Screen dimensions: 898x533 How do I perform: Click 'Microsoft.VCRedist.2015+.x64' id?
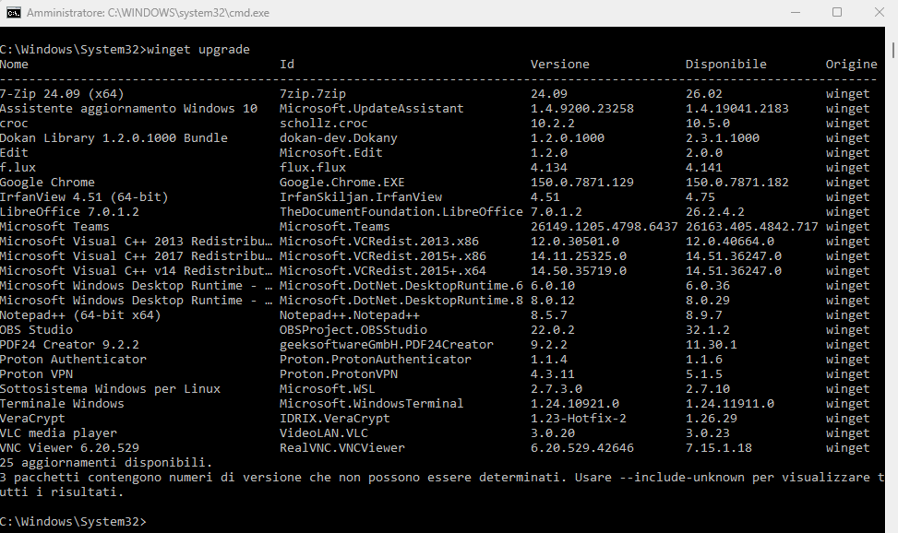pyautogui.click(x=383, y=271)
